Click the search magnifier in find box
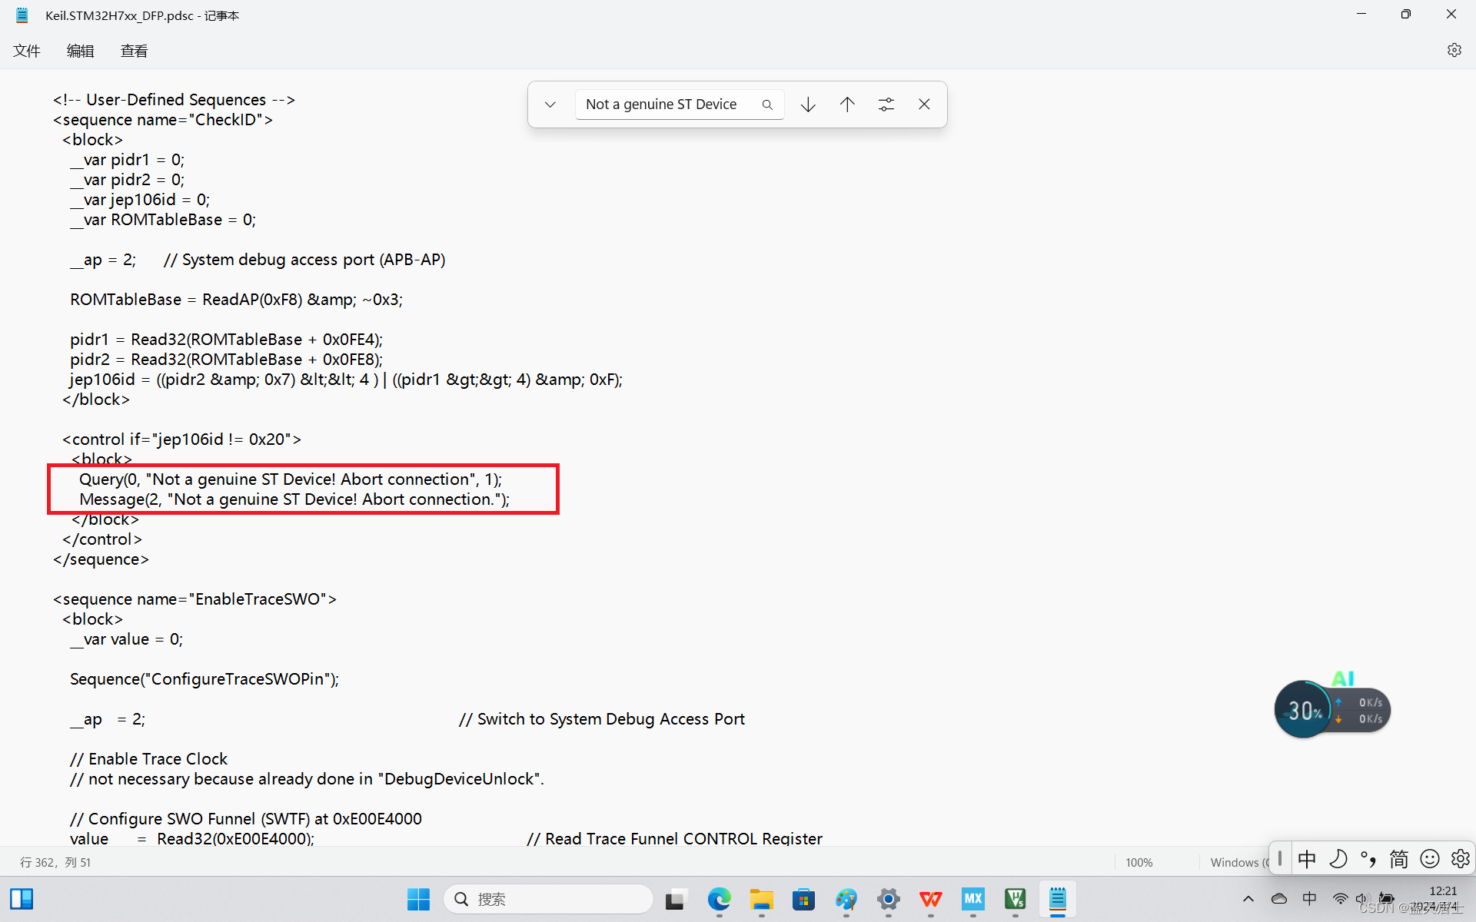This screenshot has width=1476, height=922. (766, 104)
